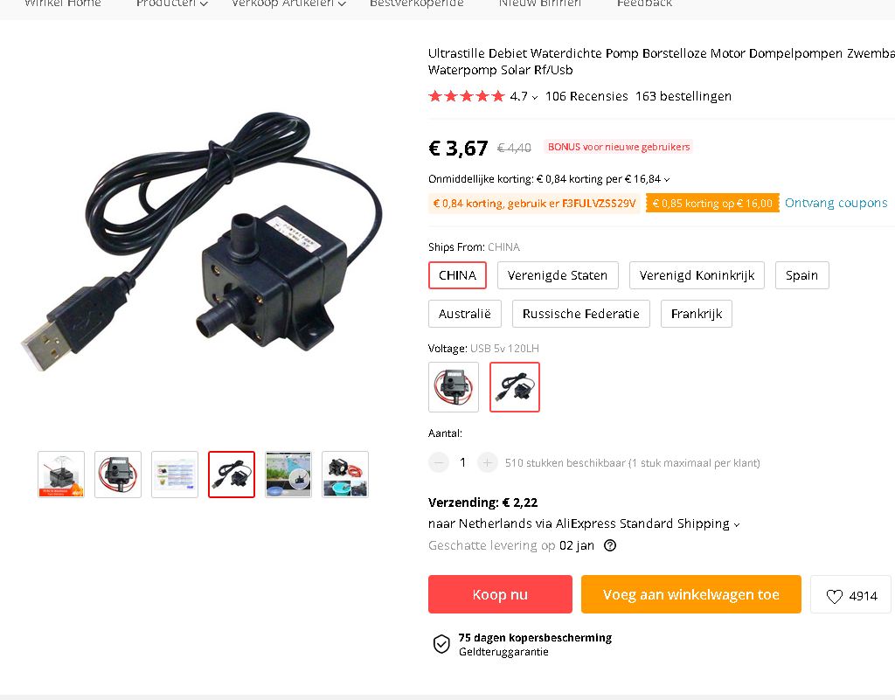Expand the 4.7 rating breakdown chevron
Screen dimensions: 895x700
534,98
